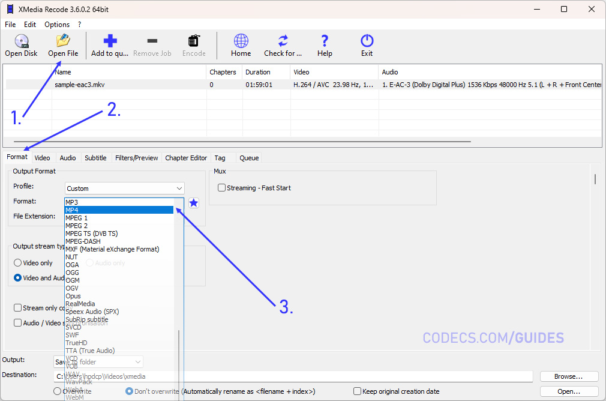Expand the Profile dropdown showing Custom

(x=124, y=188)
